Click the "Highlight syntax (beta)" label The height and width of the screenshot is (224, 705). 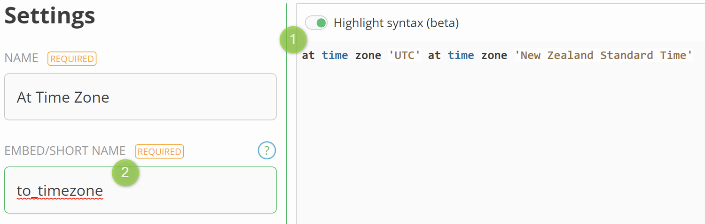396,22
